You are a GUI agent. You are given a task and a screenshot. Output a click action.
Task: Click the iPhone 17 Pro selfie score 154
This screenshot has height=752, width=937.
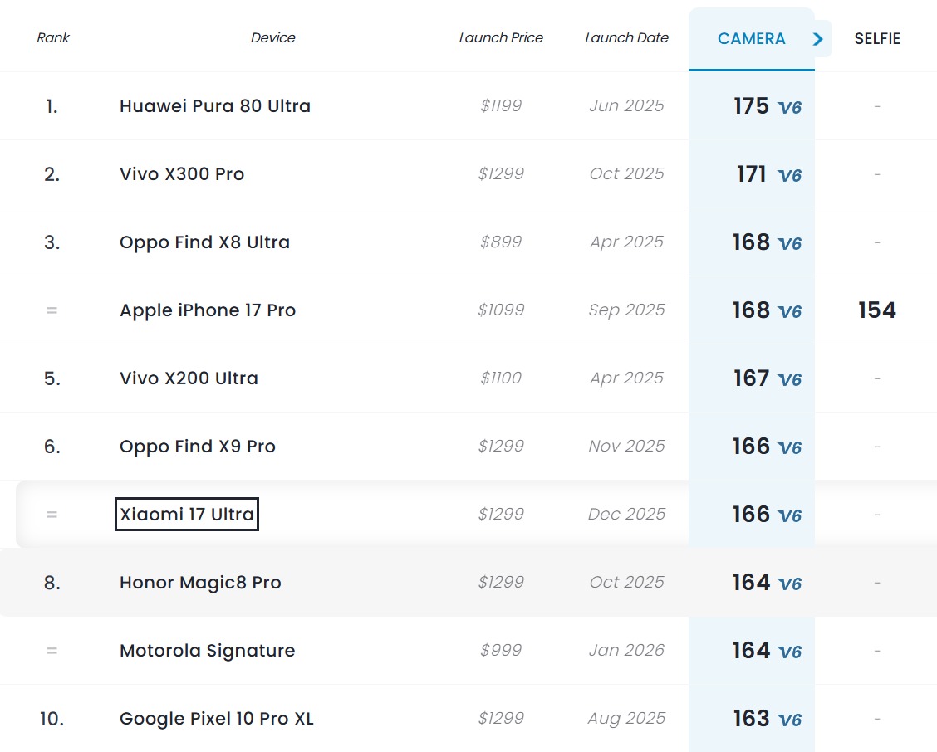pos(877,310)
